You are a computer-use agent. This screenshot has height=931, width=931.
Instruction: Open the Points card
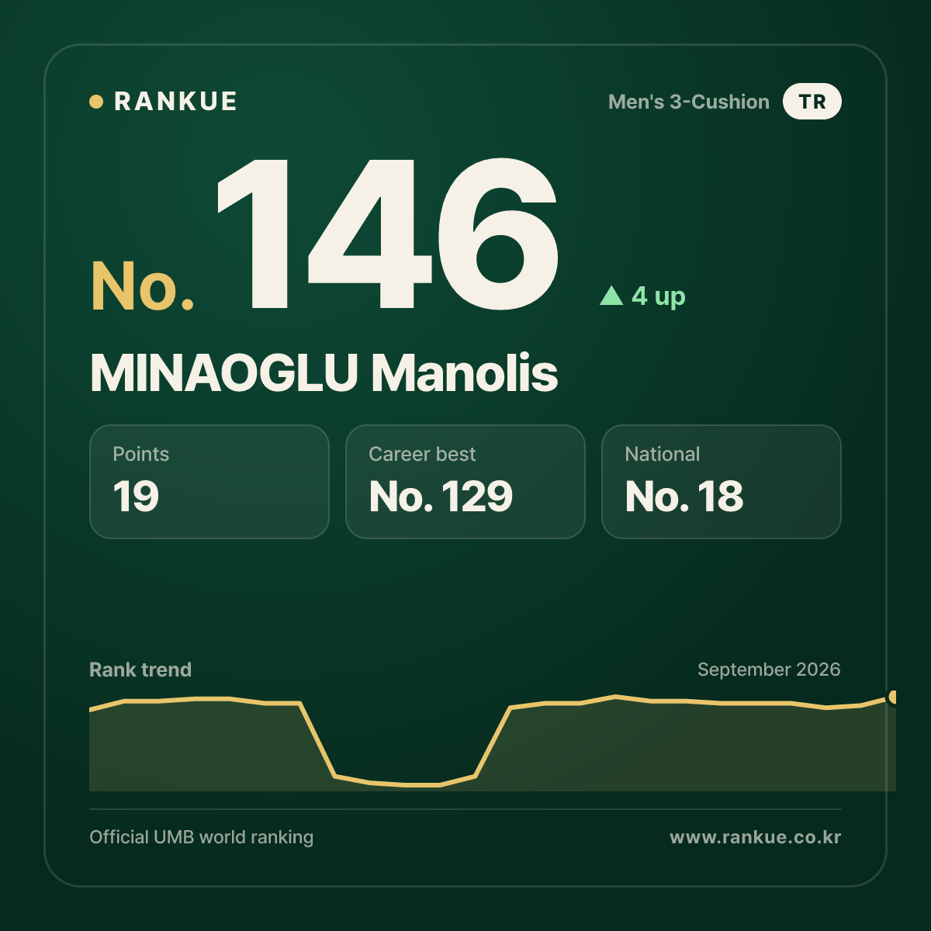click(209, 482)
